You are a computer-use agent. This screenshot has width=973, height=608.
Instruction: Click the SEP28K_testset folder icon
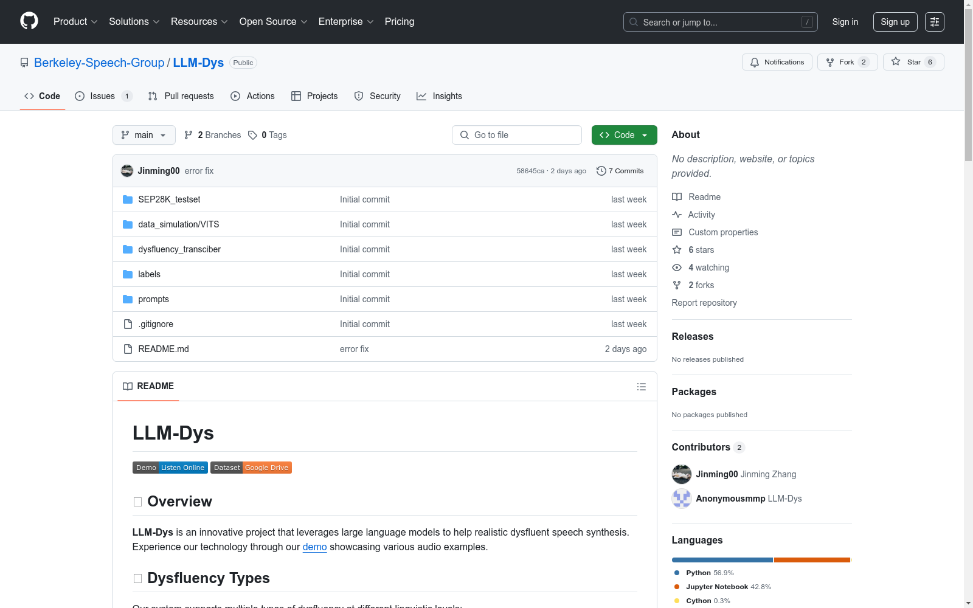(128, 199)
